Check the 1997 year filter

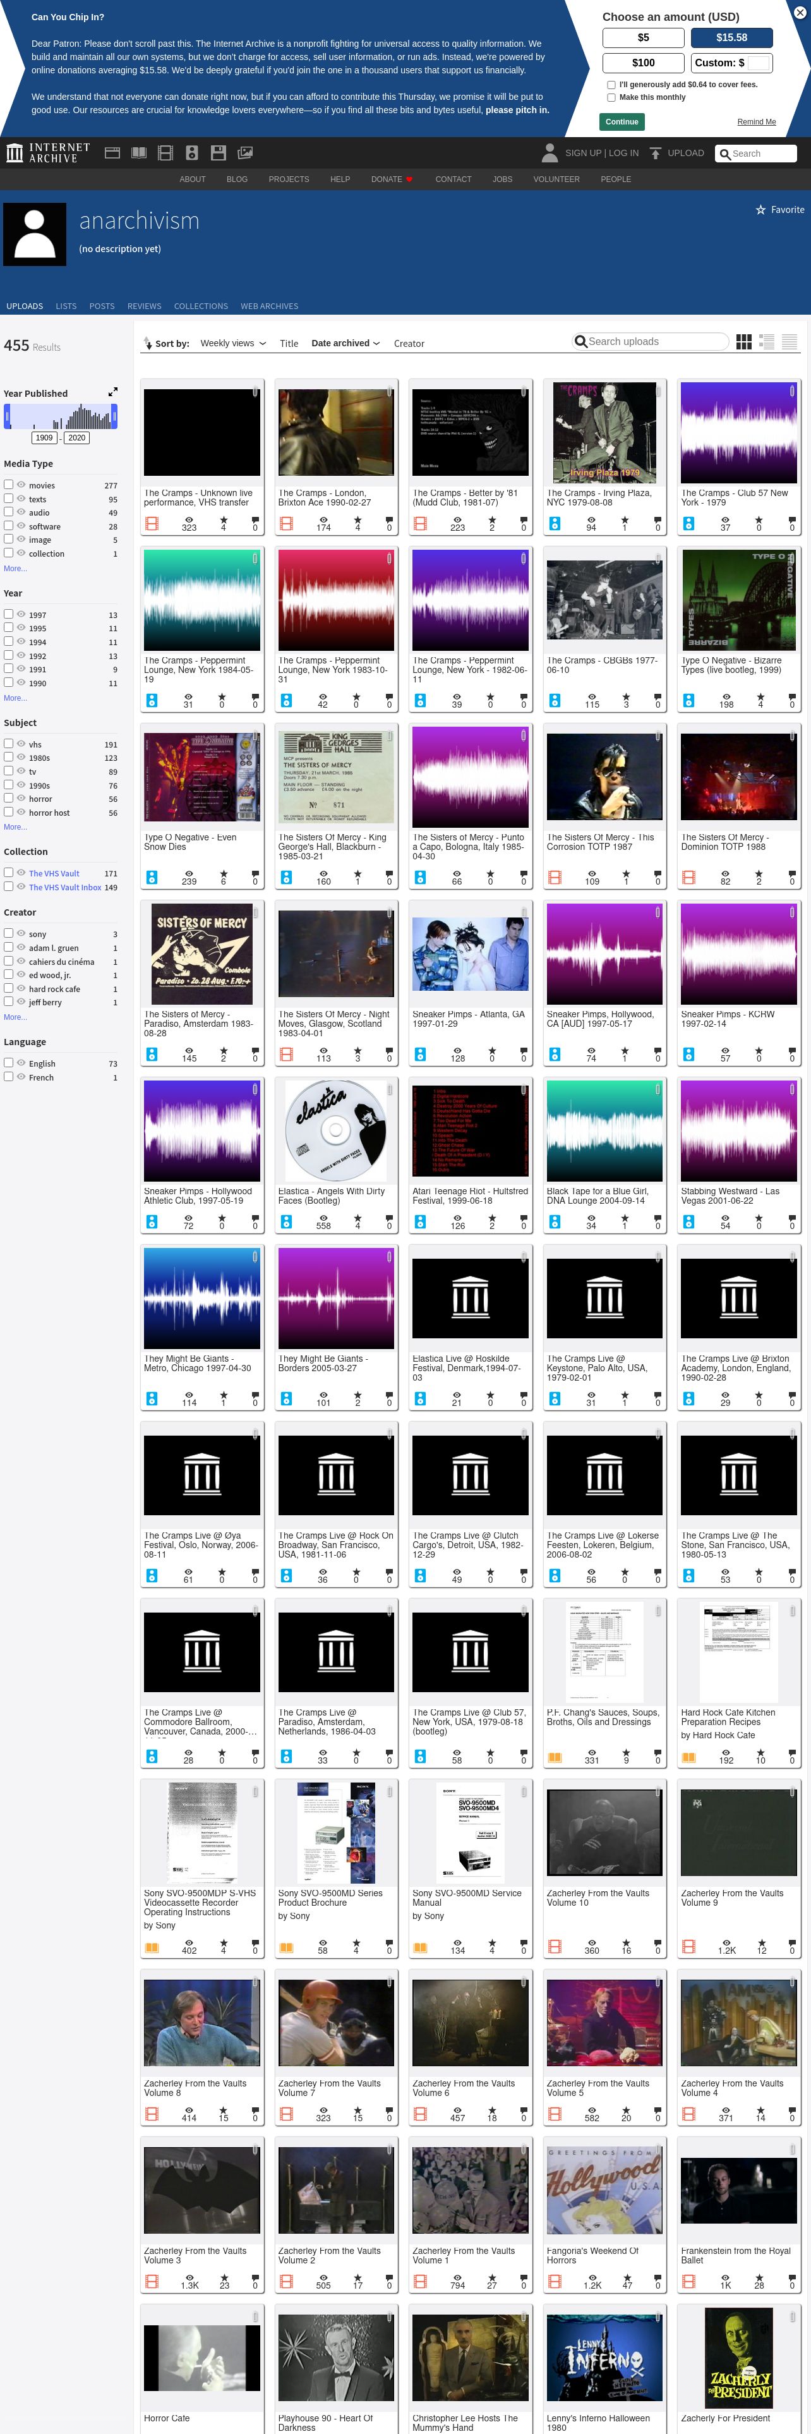(x=8, y=614)
